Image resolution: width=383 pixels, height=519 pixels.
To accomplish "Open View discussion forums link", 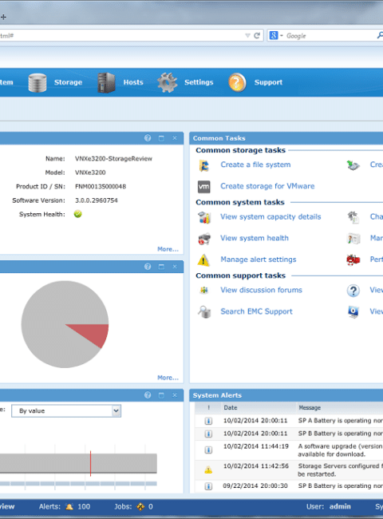I will coord(261,290).
